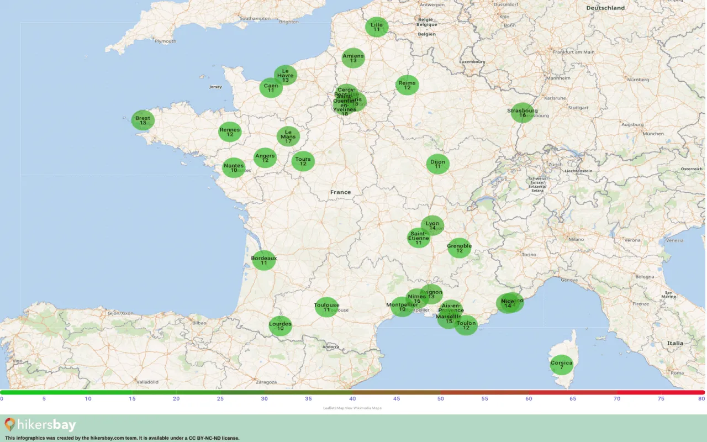Click the 70 value on color scale
The image size is (707, 442).
(x=617, y=398)
